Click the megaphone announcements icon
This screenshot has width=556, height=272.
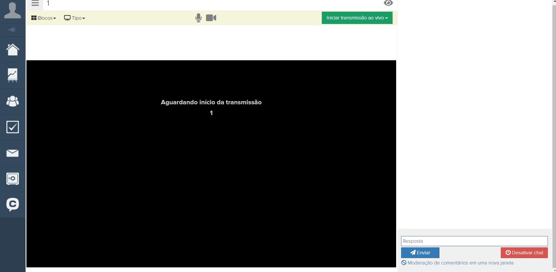coord(13,30)
